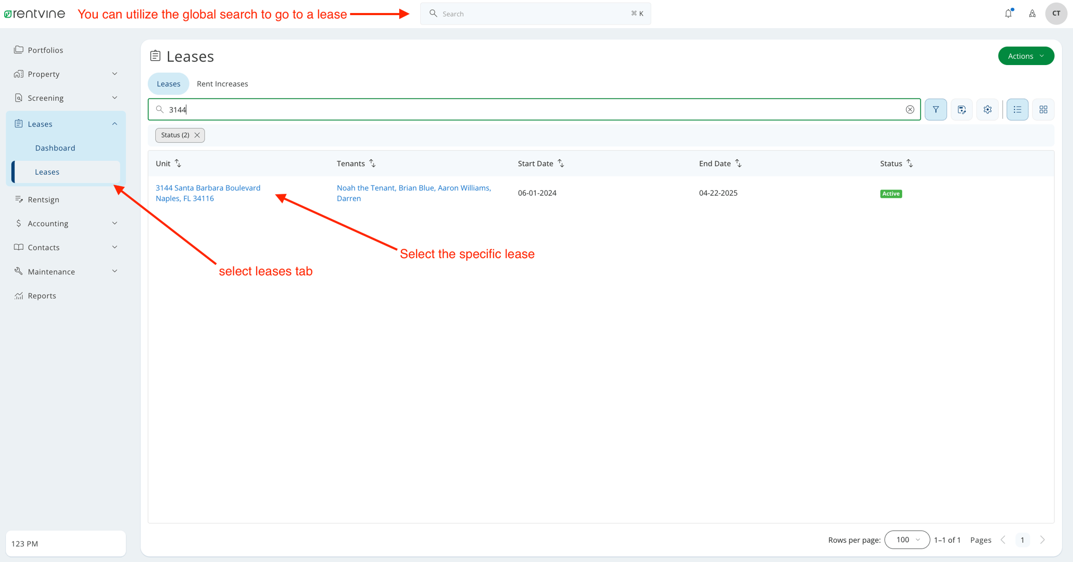Click the filter funnel icon

pos(936,109)
